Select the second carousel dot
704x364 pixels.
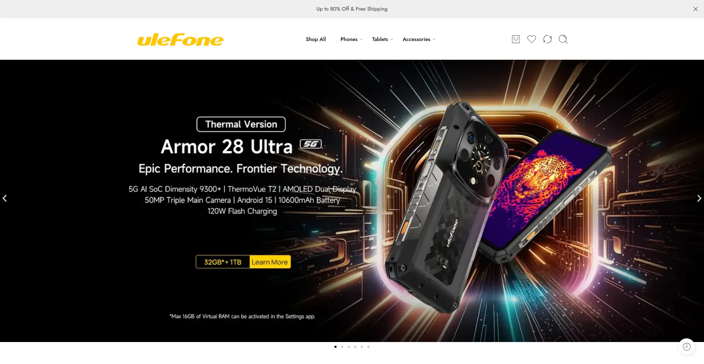coord(342,347)
